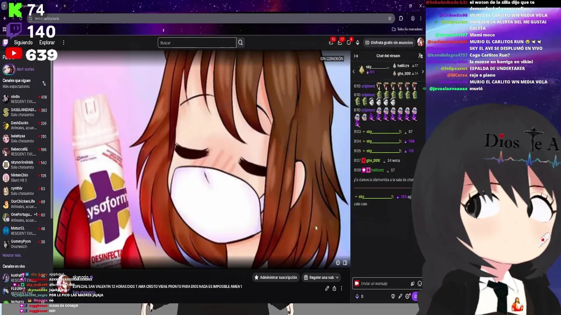Open chat settings gear under chat

click(407, 296)
